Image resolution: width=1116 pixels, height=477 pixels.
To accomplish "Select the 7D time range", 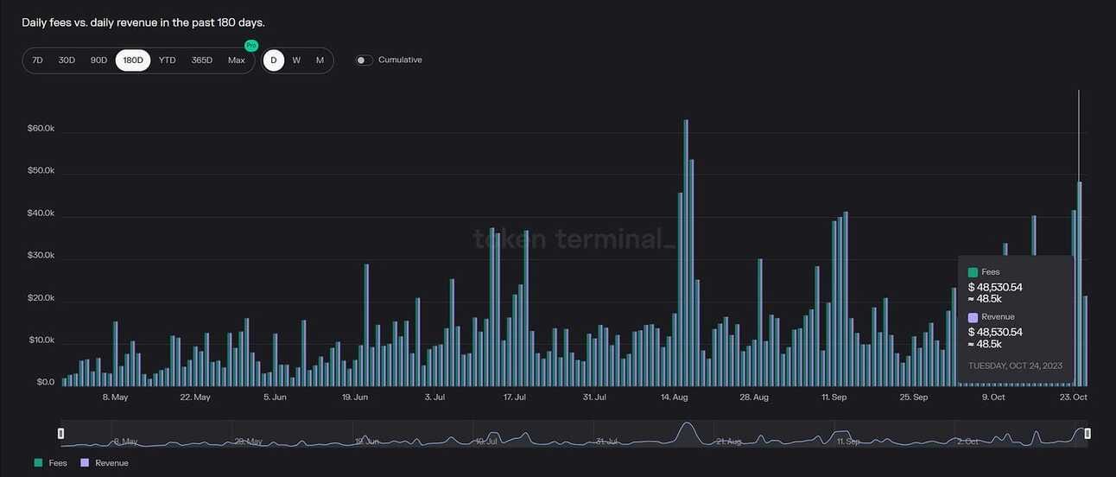I will pyautogui.click(x=37, y=60).
